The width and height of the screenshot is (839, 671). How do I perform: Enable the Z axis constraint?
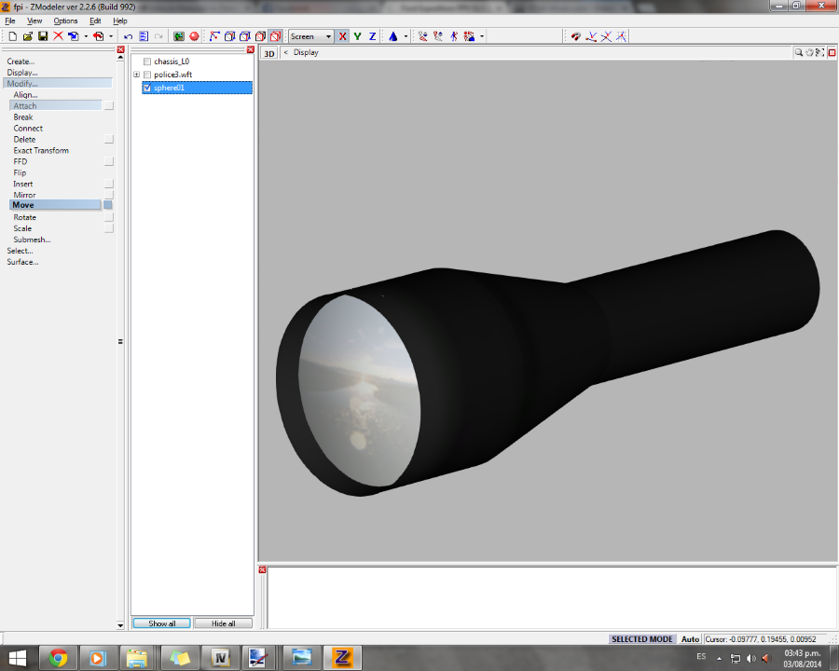[372, 36]
